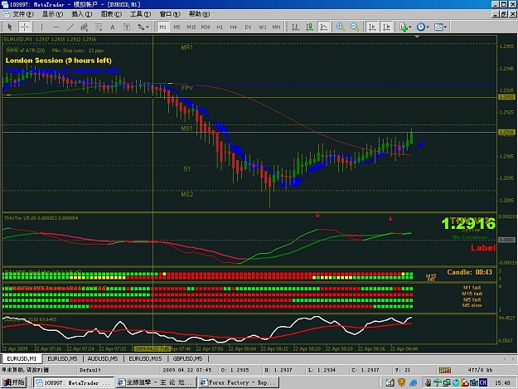The width and height of the screenshot is (518, 389).
Task: Open the indicators list dropdown
Action: 405,27
